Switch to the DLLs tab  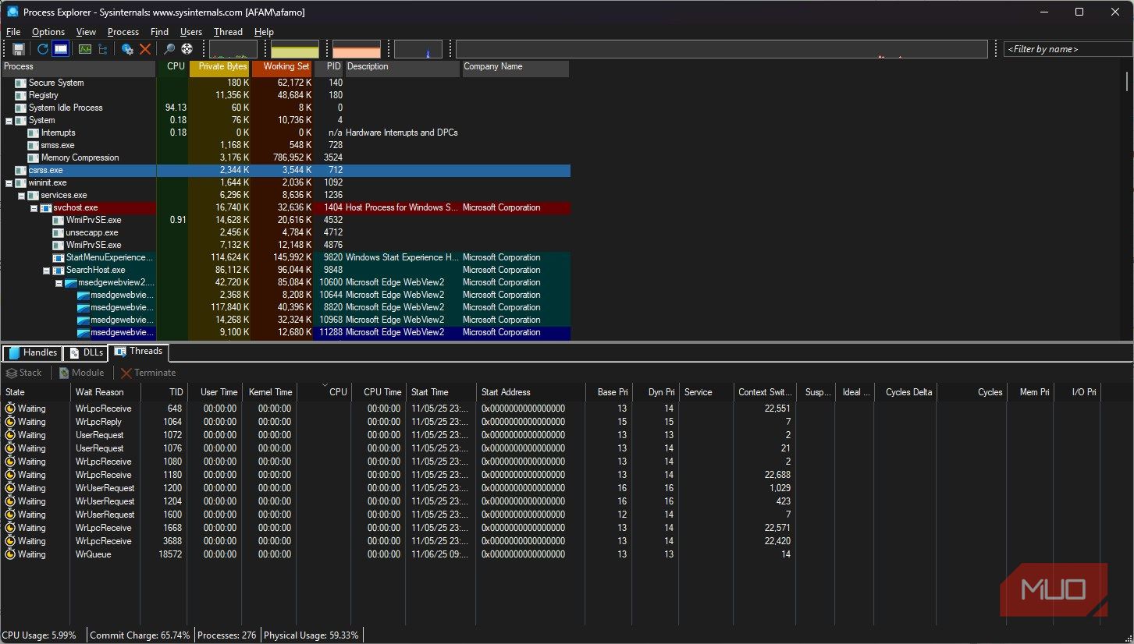point(85,352)
